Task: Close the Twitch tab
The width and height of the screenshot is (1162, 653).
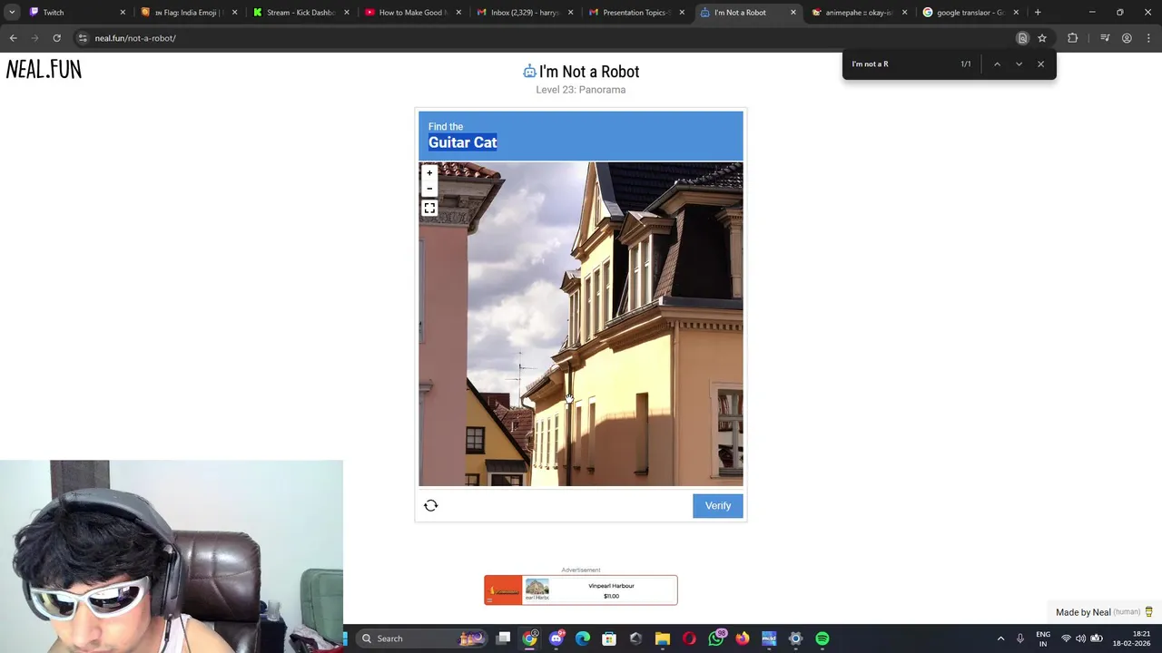Action: (123, 13)
